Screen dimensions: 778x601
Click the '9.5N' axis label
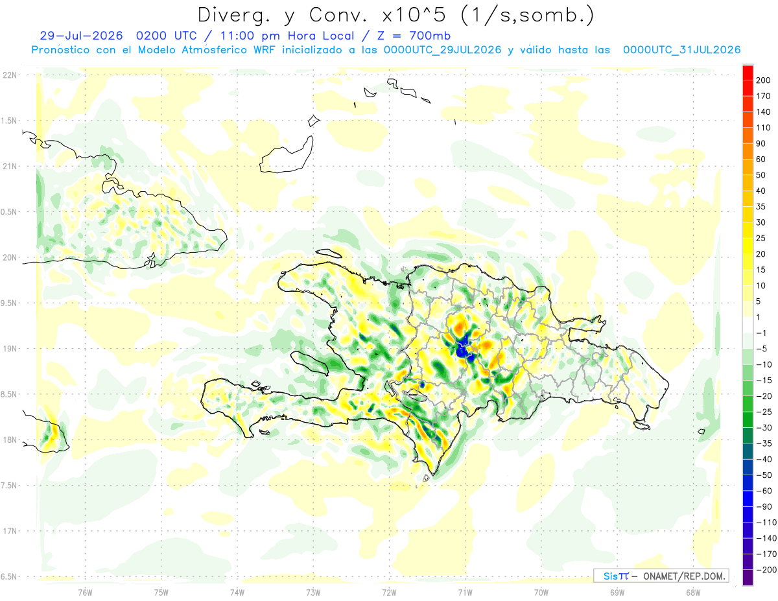tap(10, 303)
